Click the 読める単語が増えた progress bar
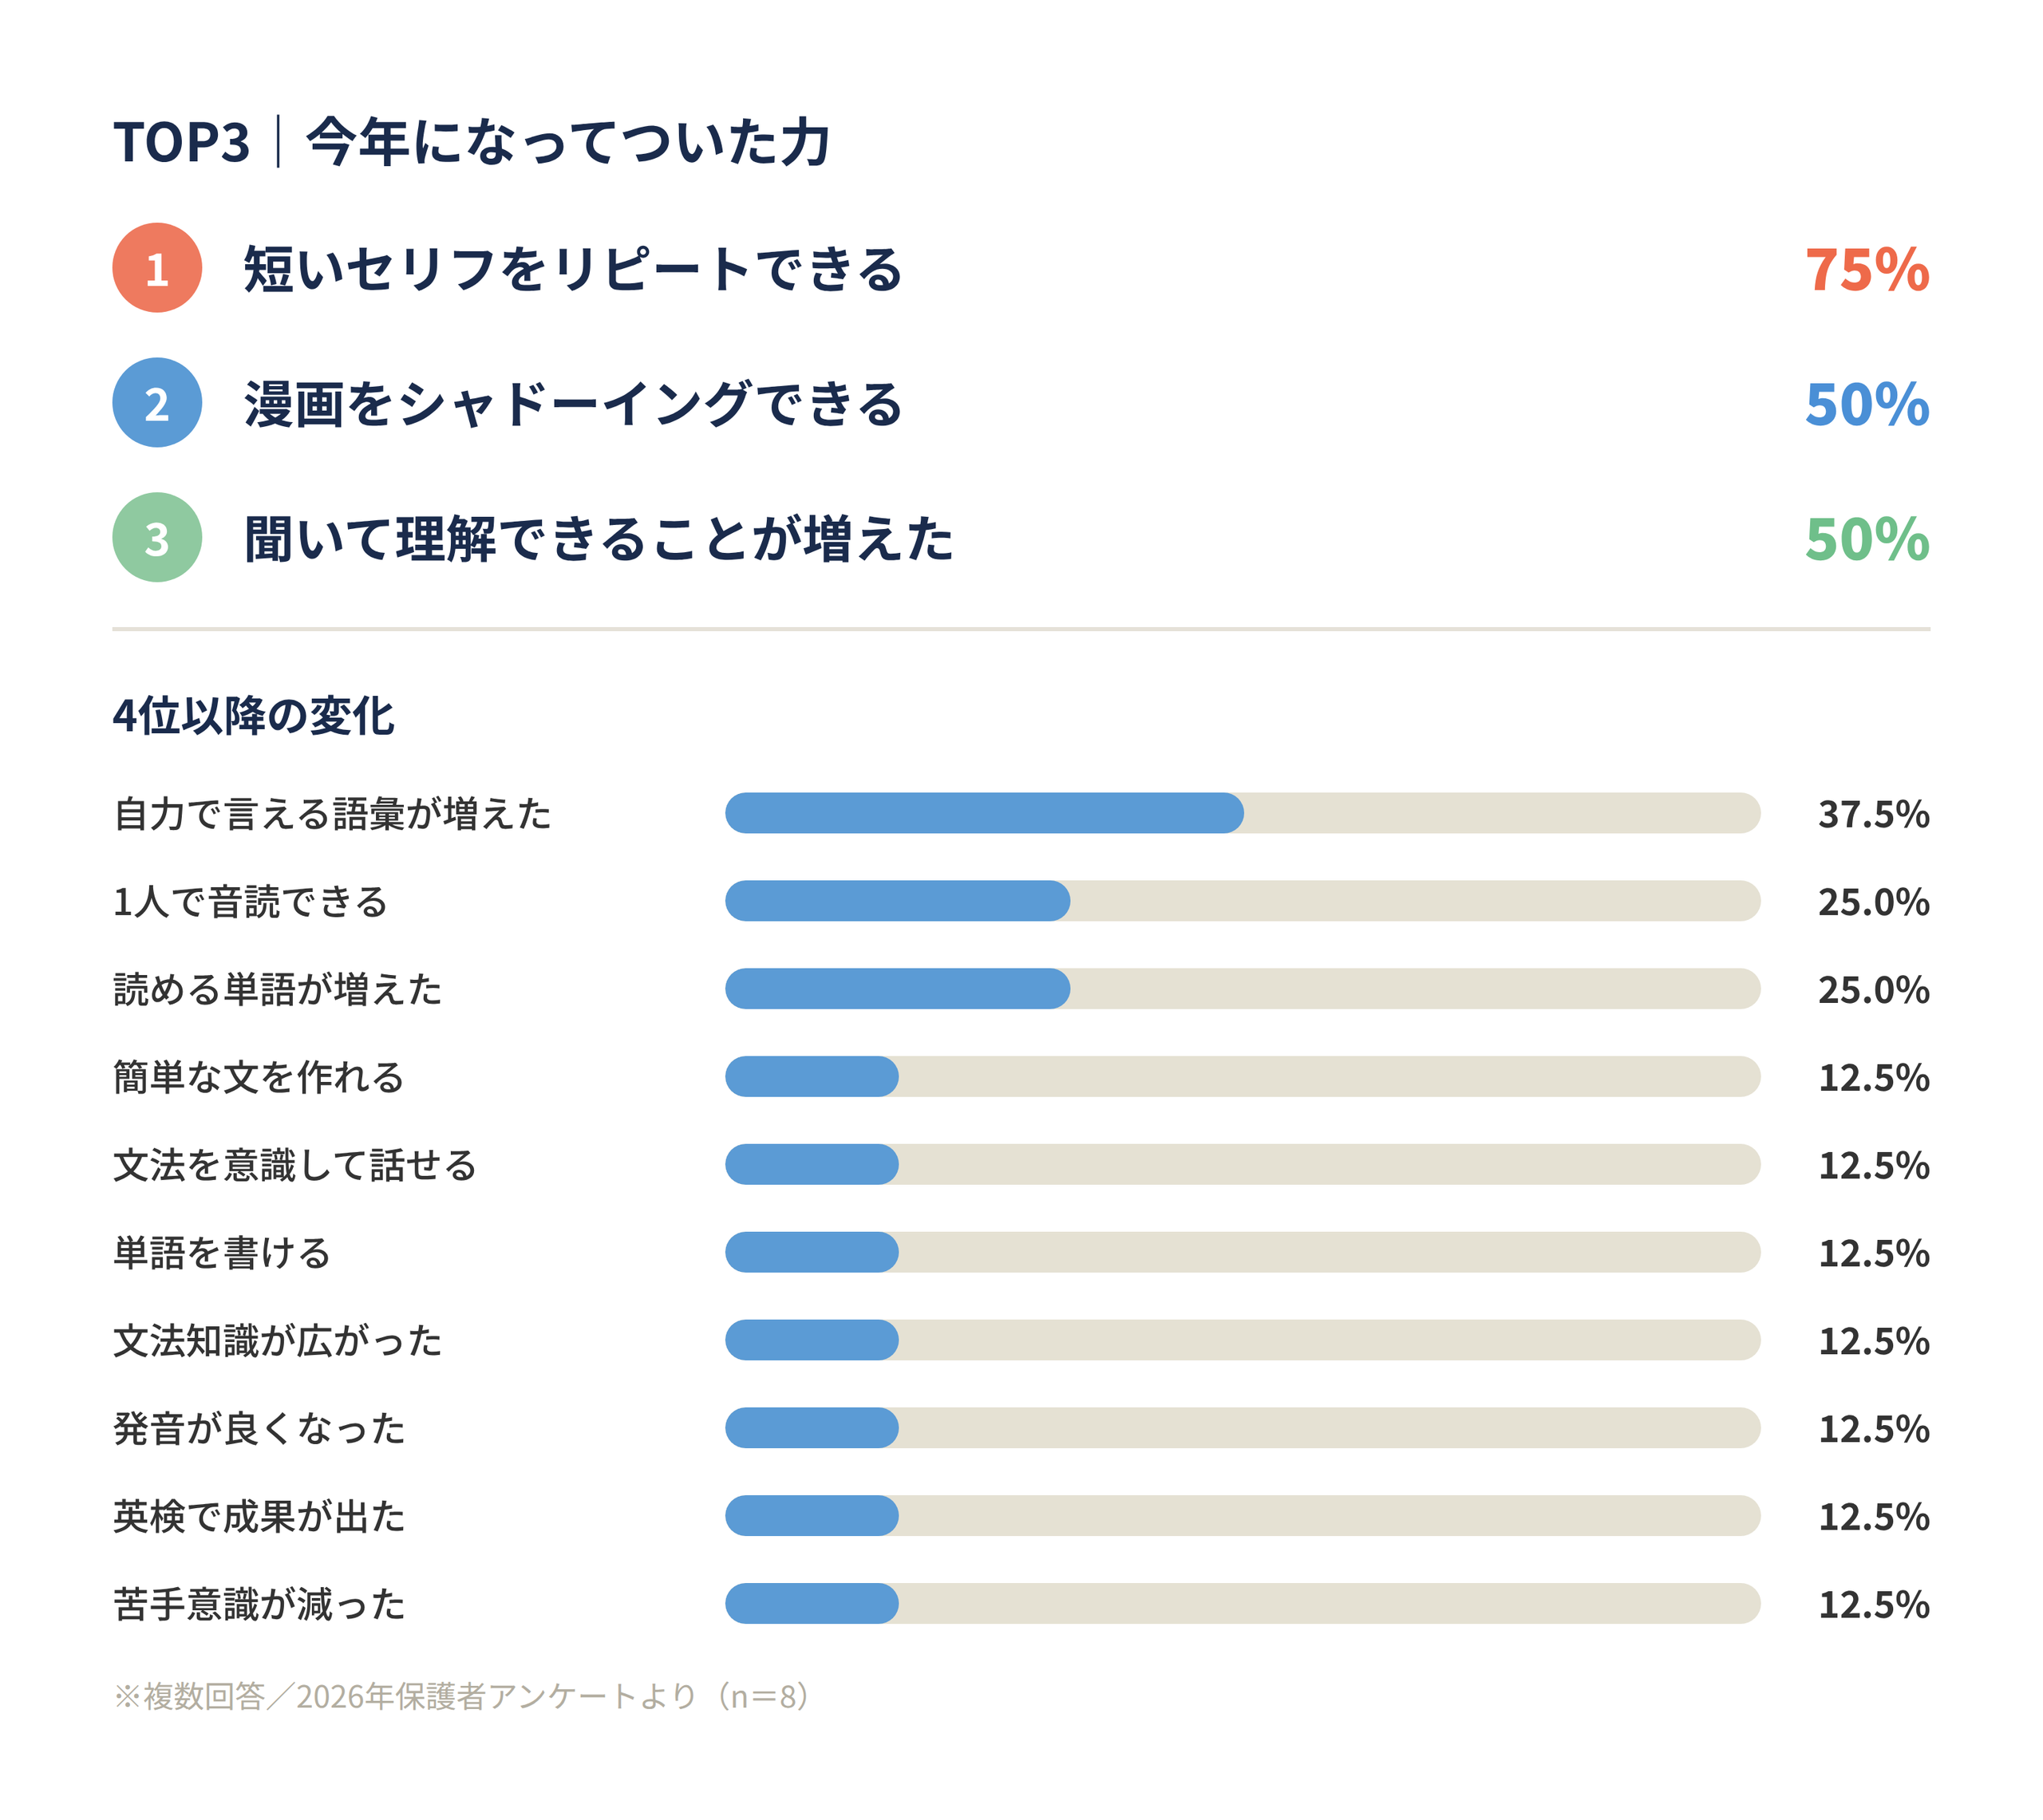The width and height of the screenshot is (2043, 1820). click(1242, 989)
